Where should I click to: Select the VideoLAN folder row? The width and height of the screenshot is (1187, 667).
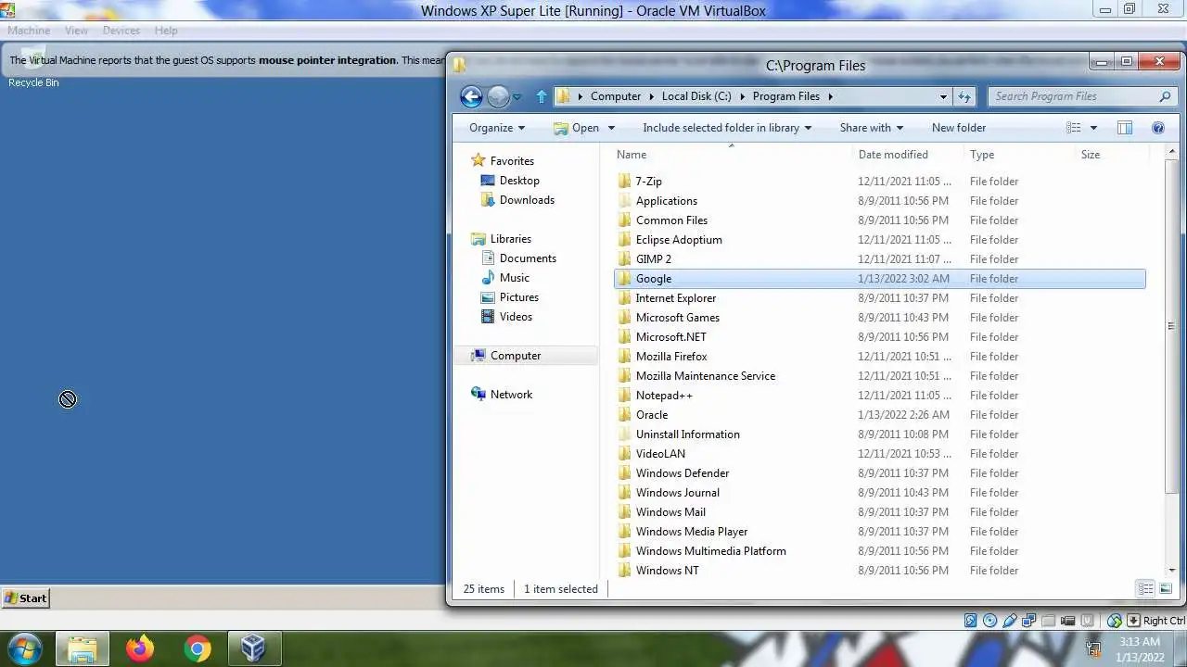coord(880,454)
